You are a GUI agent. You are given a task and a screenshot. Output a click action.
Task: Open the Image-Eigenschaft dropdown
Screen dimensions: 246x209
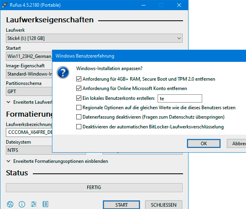pos(29,74)
